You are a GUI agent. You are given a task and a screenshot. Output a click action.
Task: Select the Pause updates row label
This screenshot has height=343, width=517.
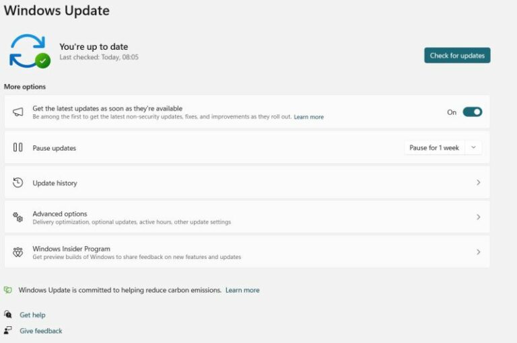[x=55, y=148]
